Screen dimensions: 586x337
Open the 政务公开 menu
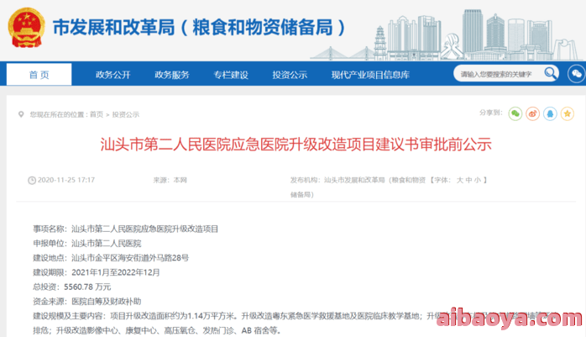click(x=112, y=75)
